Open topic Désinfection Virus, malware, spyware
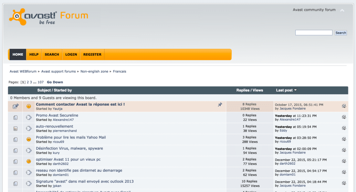 (69, 148)
